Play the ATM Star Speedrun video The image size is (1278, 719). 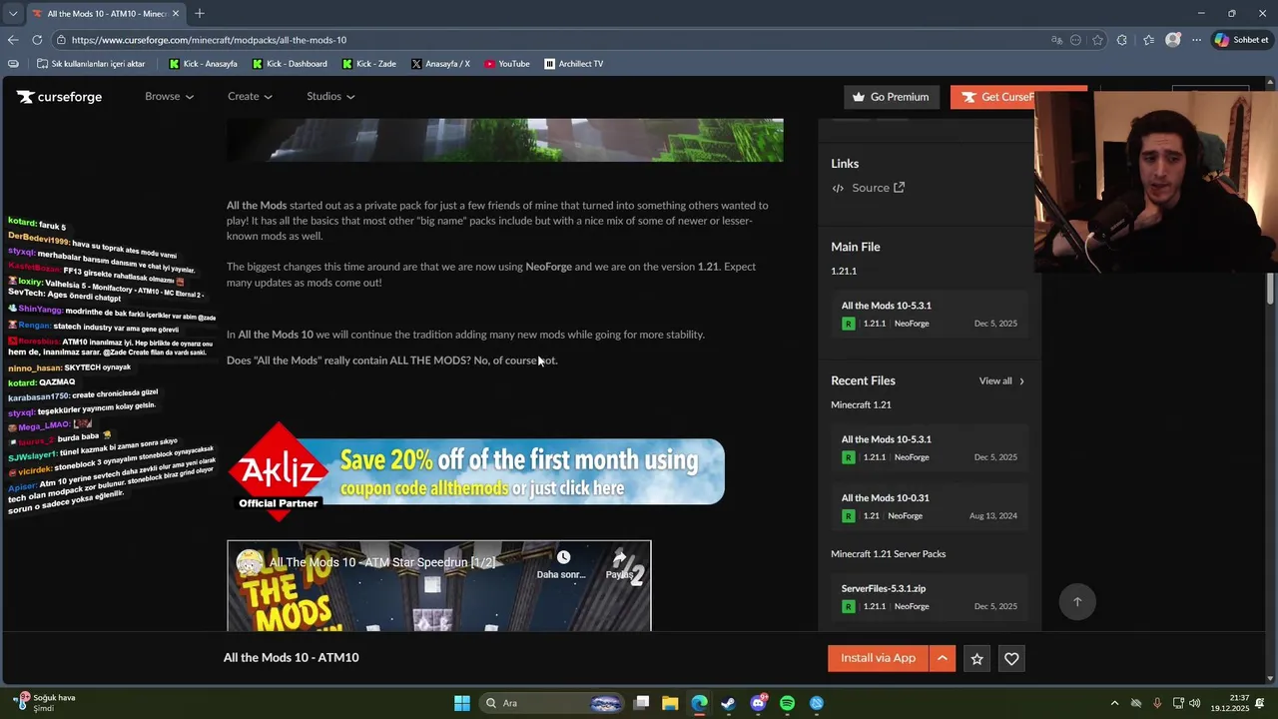click(438, 586)
